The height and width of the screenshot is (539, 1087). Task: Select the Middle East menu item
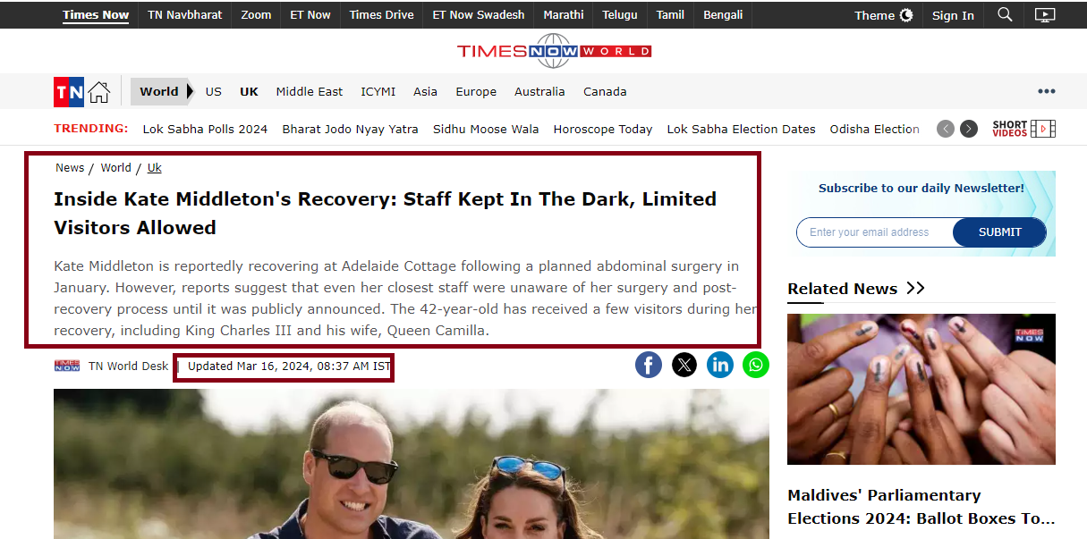pyautogui.click(x=310, y=91)
